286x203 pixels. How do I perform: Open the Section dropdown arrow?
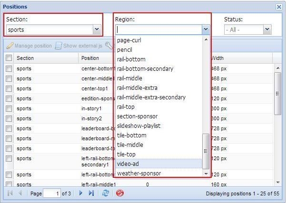pyautogui.click(x=97, y=29)
